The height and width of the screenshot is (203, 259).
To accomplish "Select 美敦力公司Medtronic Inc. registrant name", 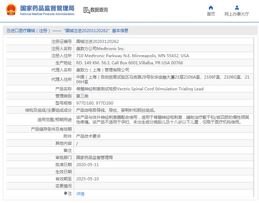I will (x=100, y=49).
